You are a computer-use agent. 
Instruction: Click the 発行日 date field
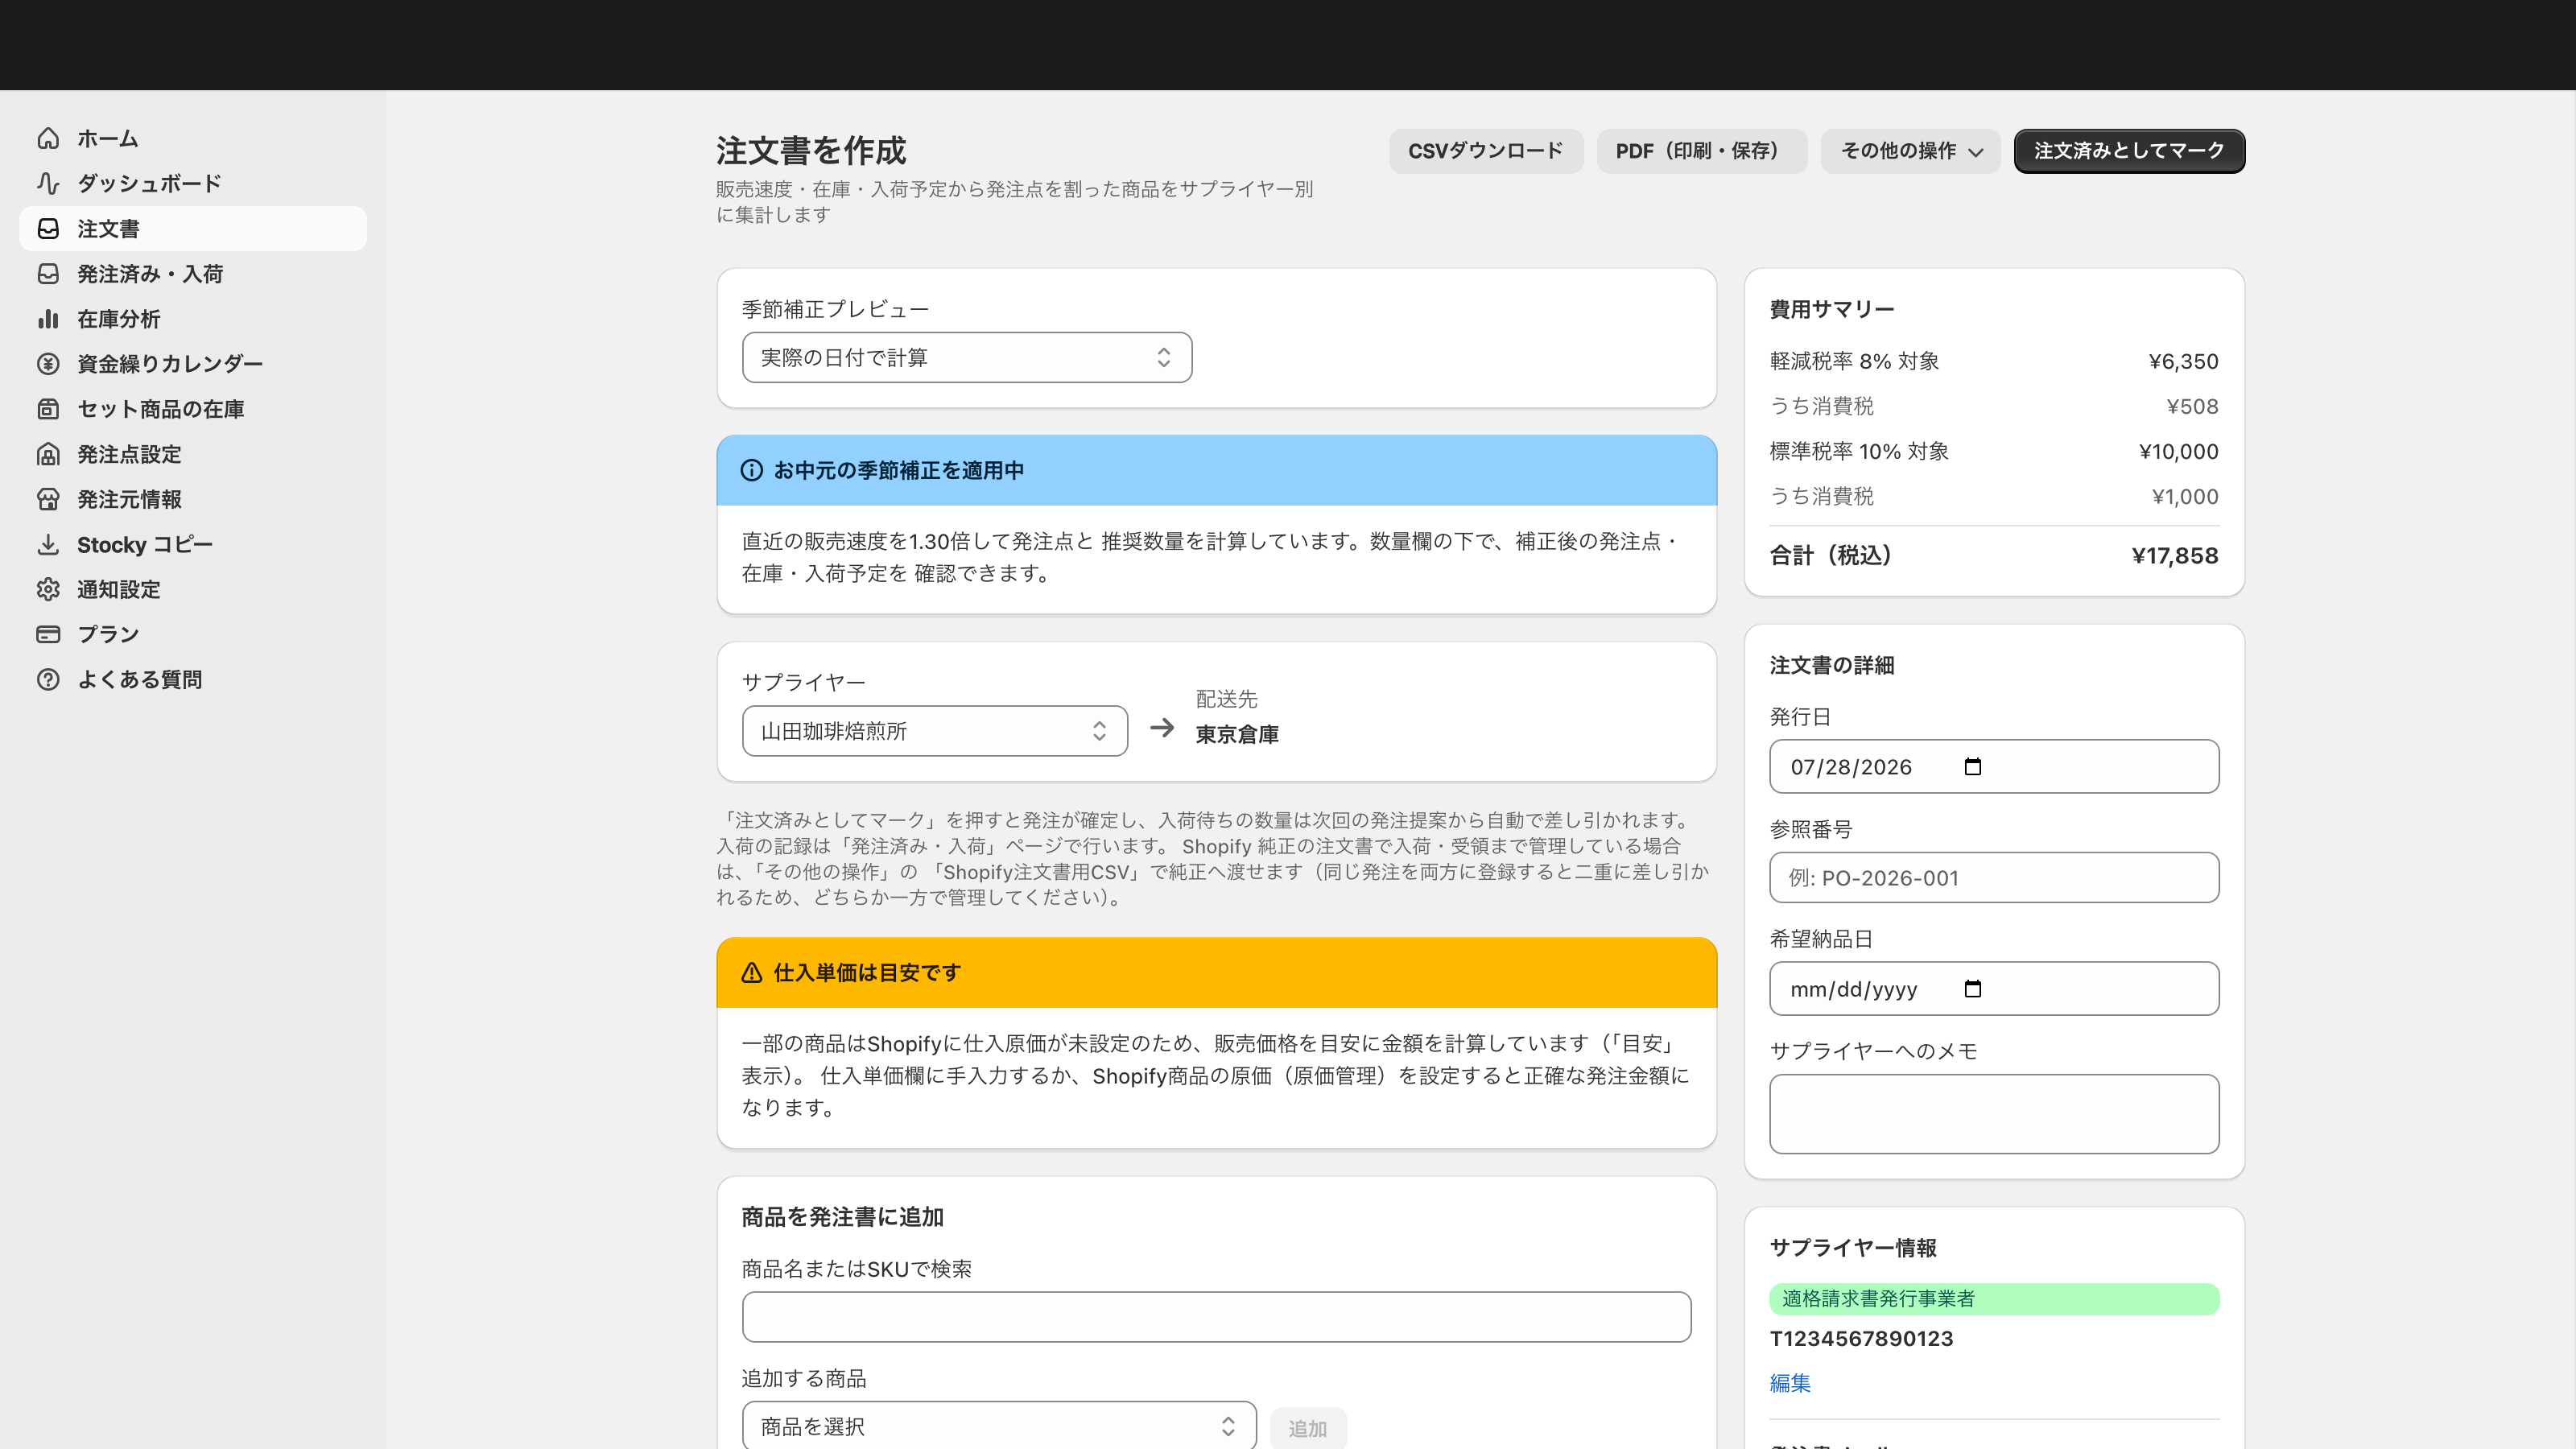[x=1994, y=767]
